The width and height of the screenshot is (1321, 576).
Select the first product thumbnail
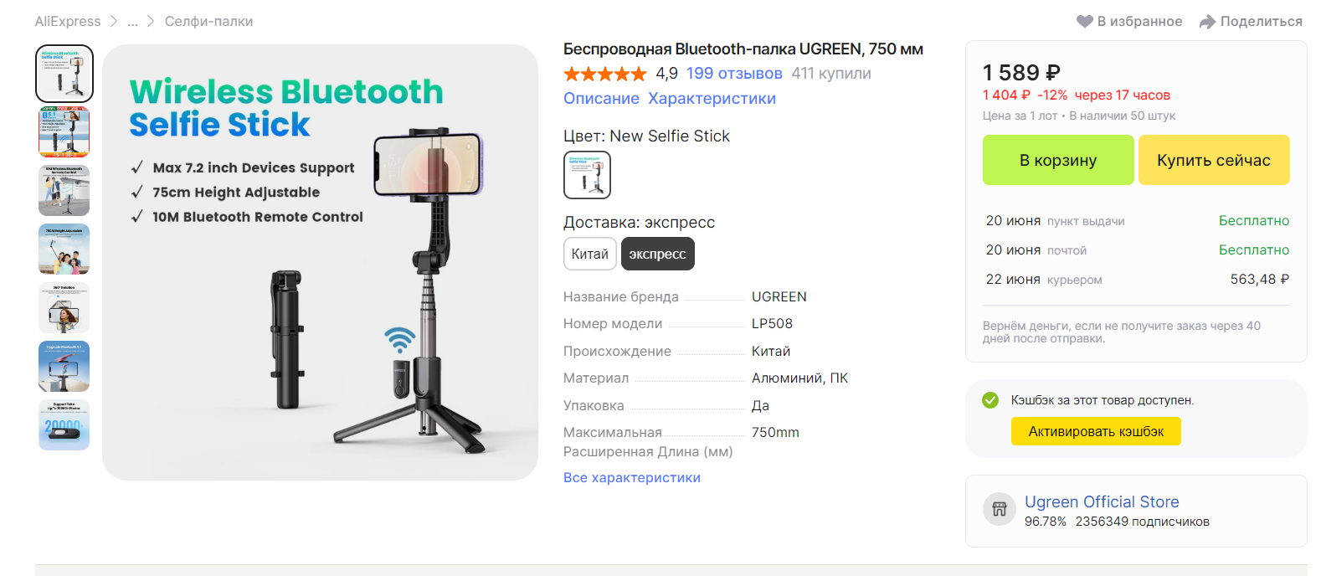(64, 74)
